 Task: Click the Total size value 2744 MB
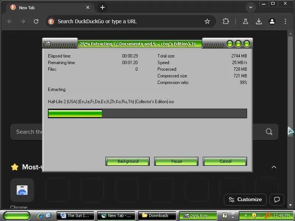point(239,56)
